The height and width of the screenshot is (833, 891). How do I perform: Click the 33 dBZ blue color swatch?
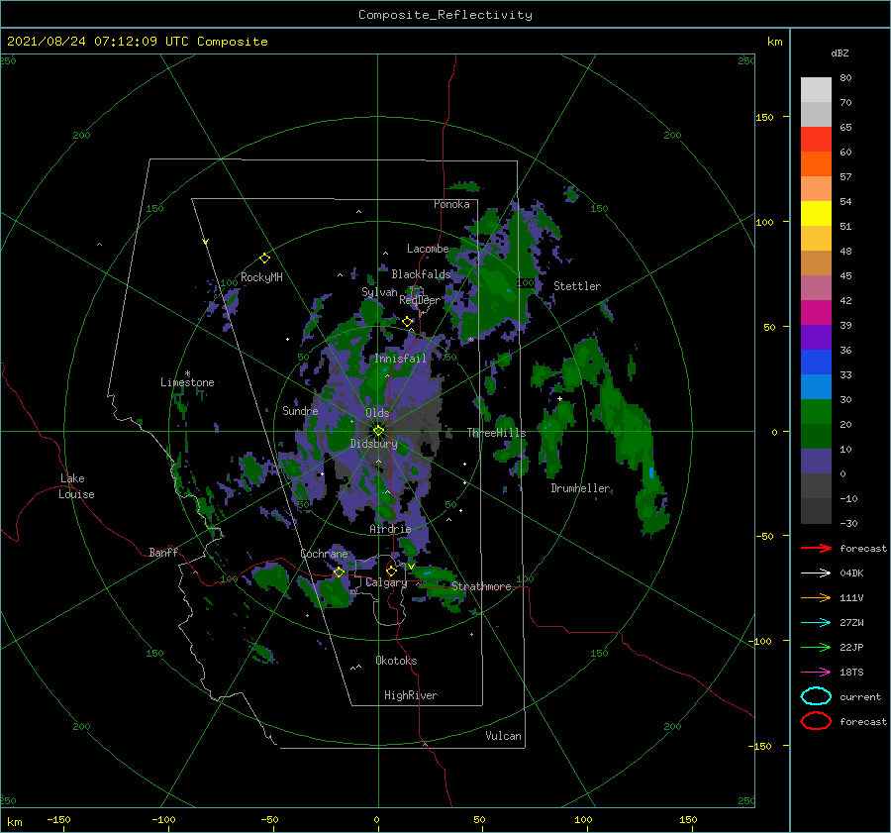[x=816, y=363]
